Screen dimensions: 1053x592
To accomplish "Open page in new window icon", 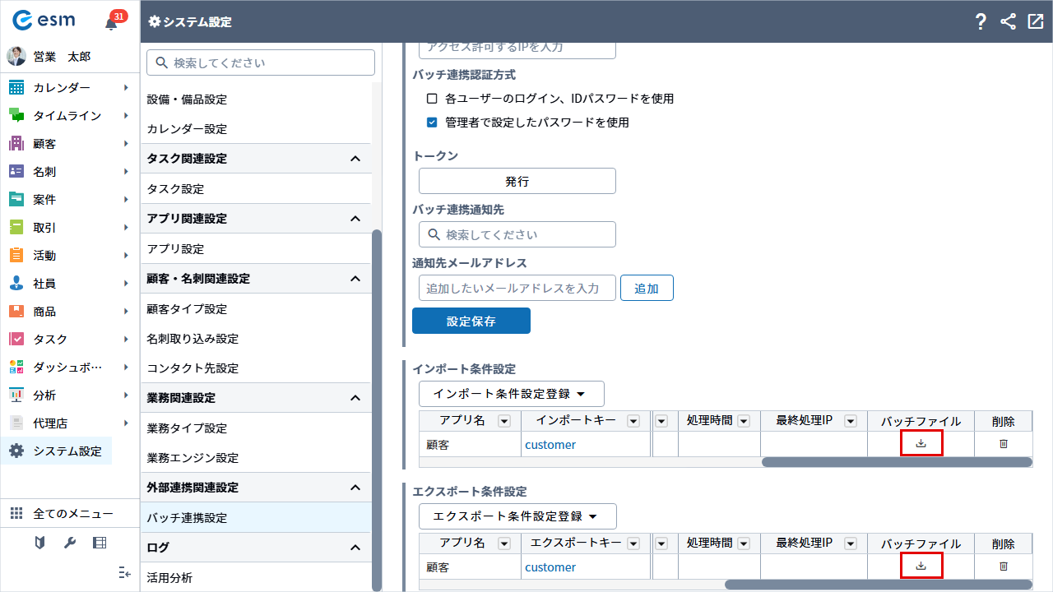I will (1035, 22).
